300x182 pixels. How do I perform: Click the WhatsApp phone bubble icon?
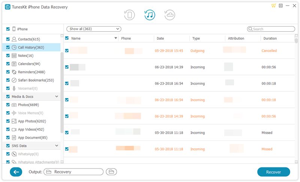[x=14, y=154]
